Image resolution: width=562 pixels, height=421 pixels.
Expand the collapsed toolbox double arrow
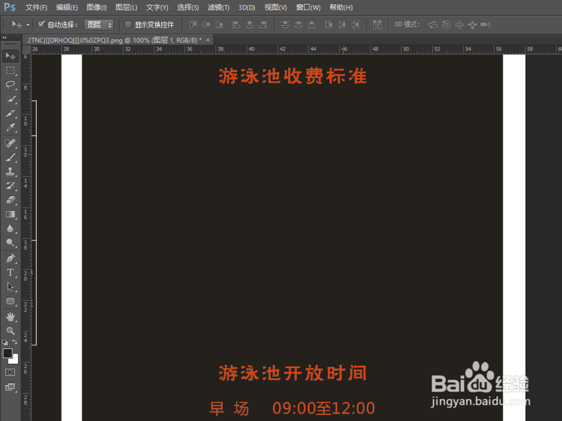pos(4,38)
